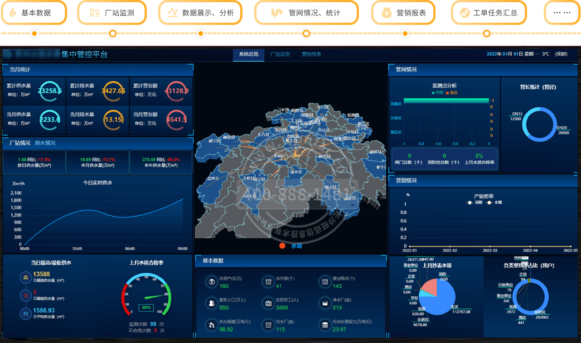Toggle the 在线 legend in 监测点分析

(x=437, y=92)
